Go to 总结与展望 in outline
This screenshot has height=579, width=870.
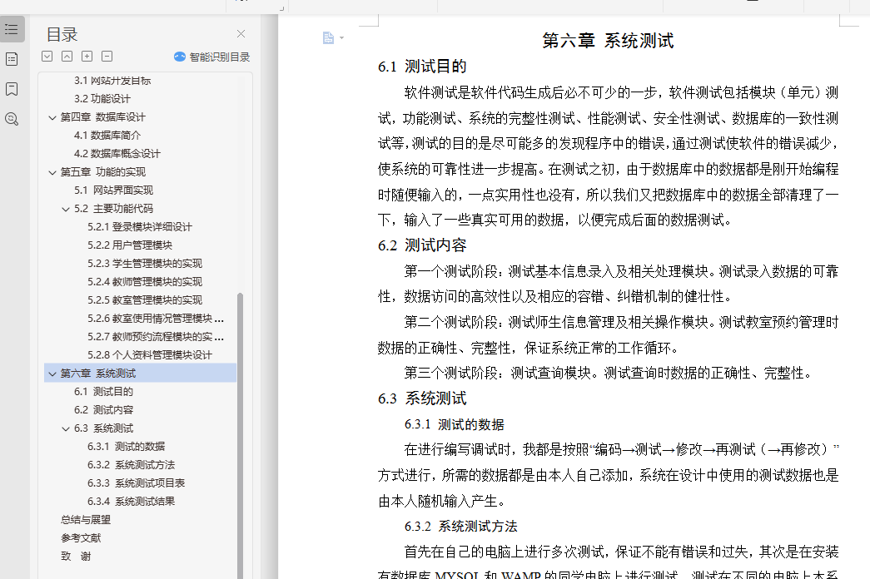[x=86, y=520]
